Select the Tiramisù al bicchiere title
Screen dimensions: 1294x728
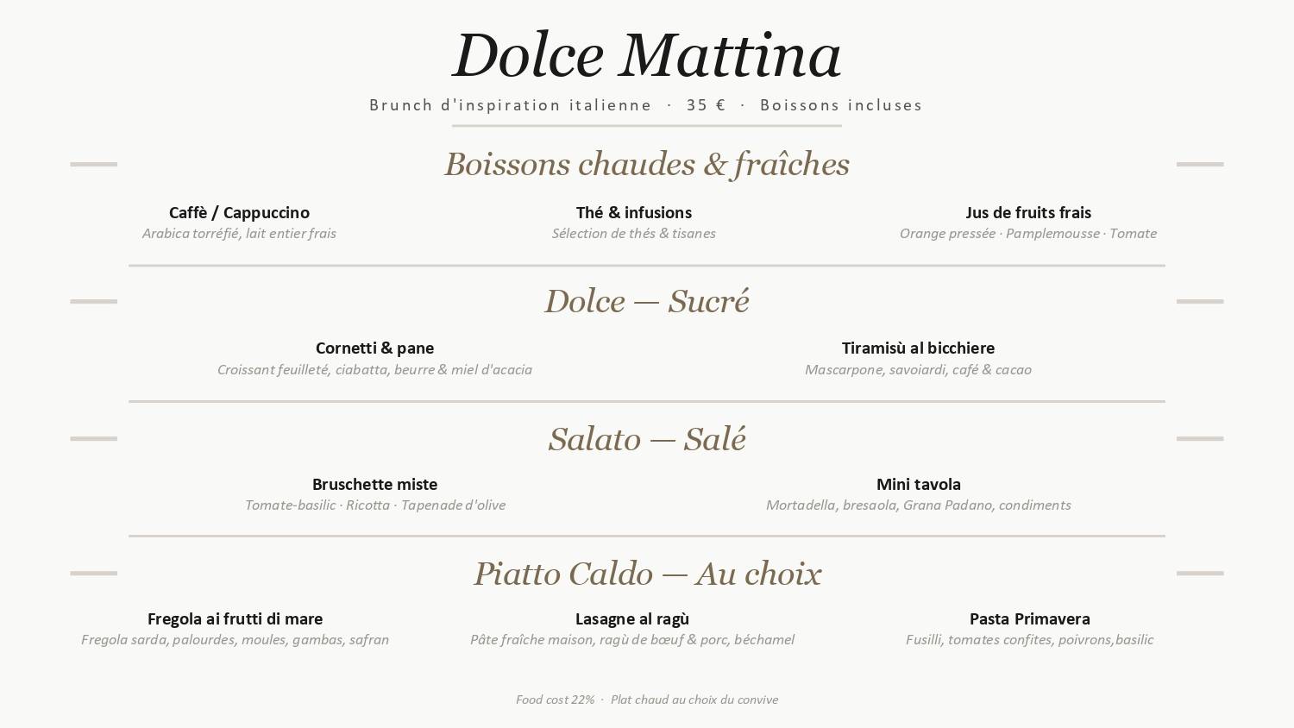pyautogui.click(x=918, y=348)
